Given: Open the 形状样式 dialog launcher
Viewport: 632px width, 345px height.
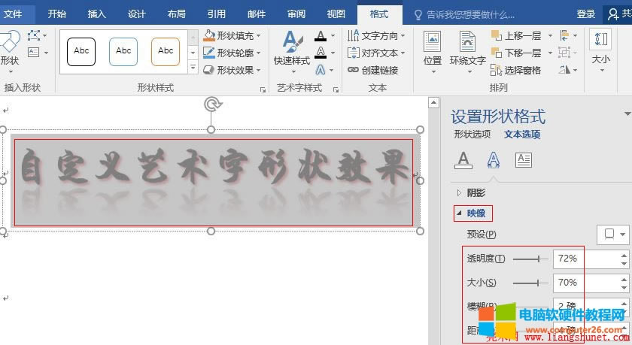Looking at the screenshot, I should coord(263,89).
